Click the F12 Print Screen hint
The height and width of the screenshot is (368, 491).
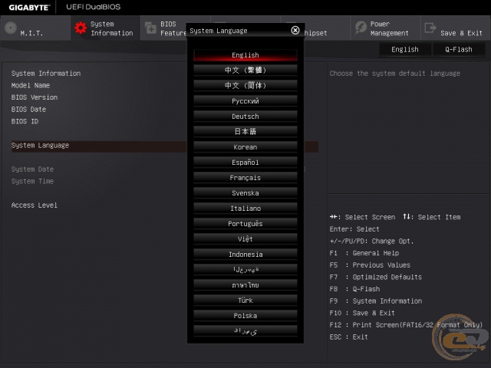click(406, 325)
